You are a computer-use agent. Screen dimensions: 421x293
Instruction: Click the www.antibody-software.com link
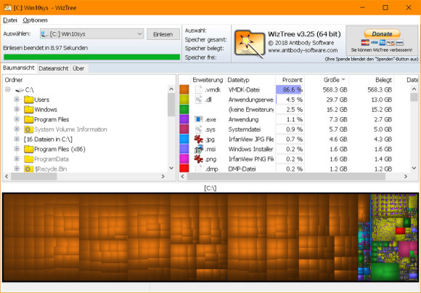(303, 50)
